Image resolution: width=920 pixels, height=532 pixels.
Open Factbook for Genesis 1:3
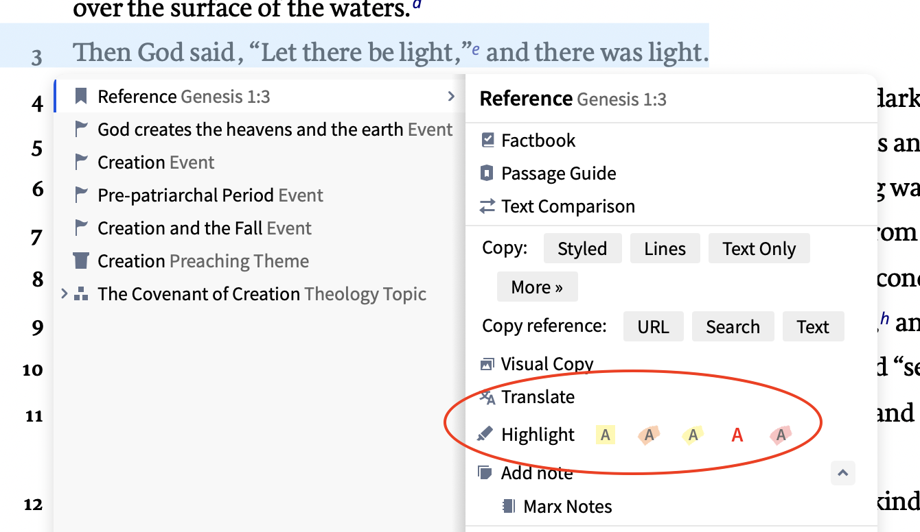pyautogui.click(x=539, y=140)
